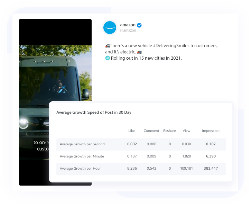Select the Like column header
Image resolution: width=251 pixels, height=205 pixels.
tap(131, 131)
